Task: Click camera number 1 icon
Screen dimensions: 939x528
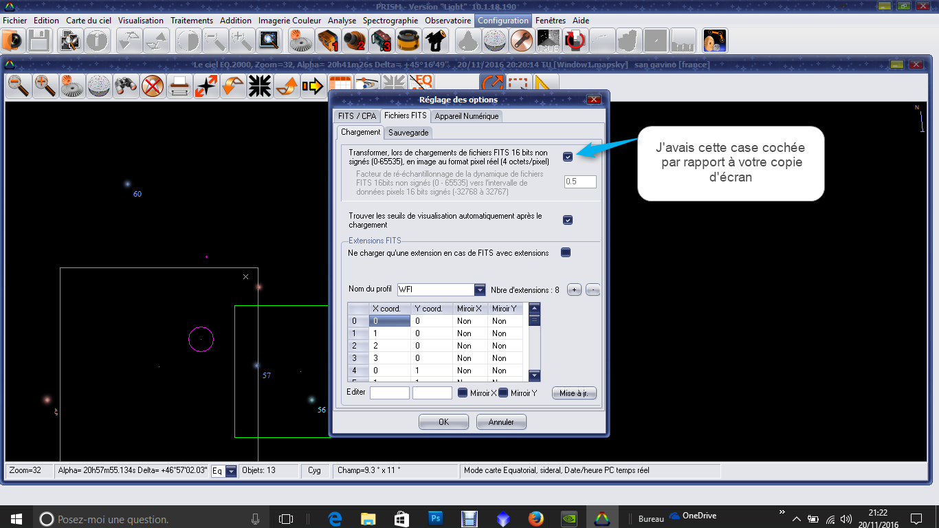Action: point(328,41)
